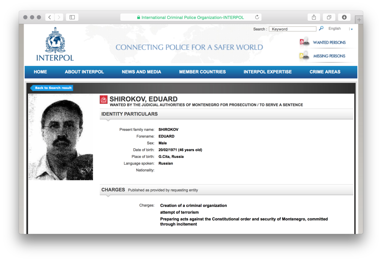Click the INTERPOL logo
382x261 pixels.
click(x=55, y=44)
